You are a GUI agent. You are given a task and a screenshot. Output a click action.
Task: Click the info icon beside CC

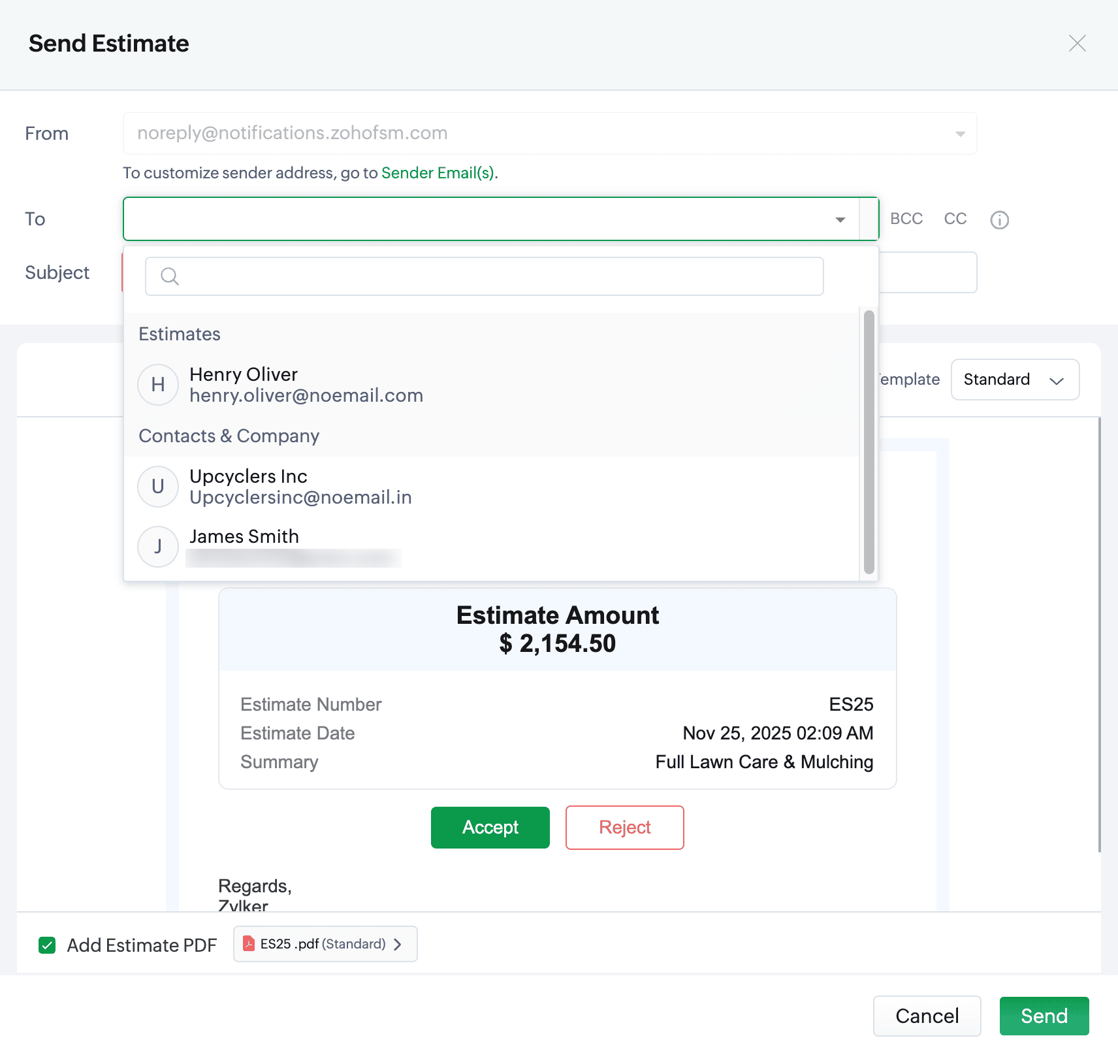[999, 220]
